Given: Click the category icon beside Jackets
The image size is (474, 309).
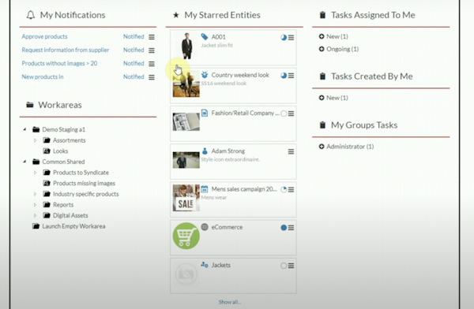Looking at the screenshot, I should coord(205,265).
